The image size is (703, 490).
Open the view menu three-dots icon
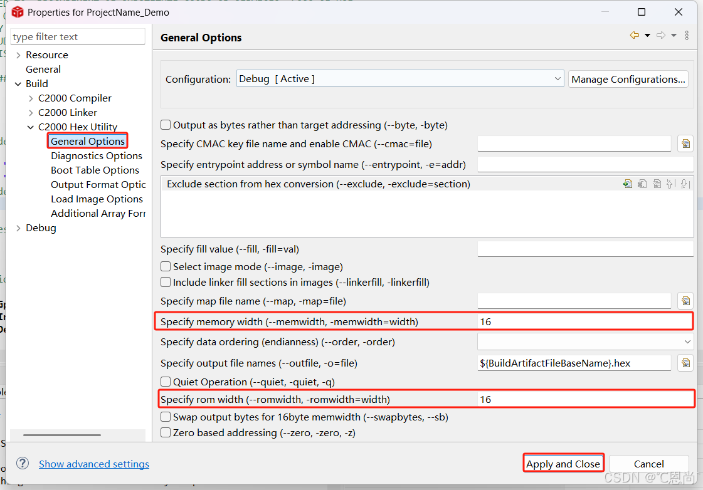[687, 35]
